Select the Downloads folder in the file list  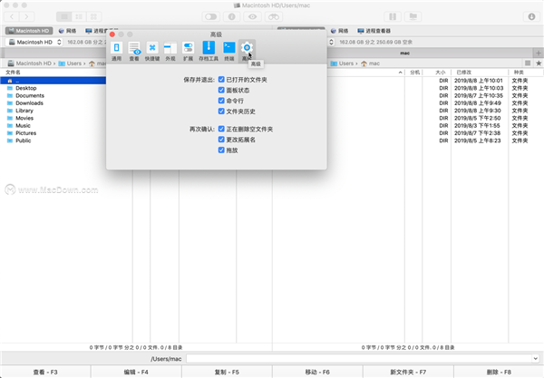point(29,103)
